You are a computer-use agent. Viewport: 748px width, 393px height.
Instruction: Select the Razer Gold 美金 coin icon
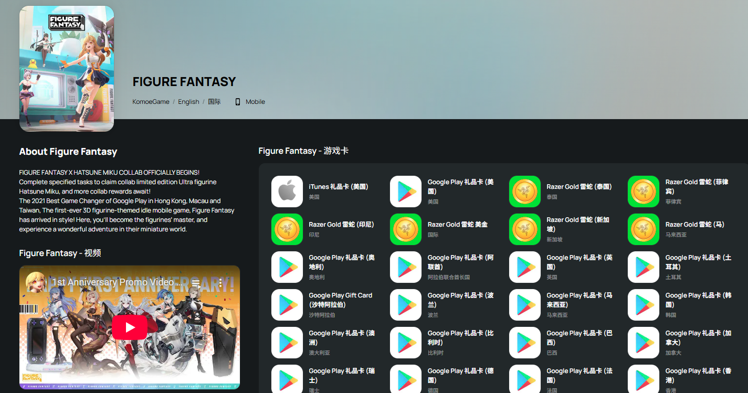(x=406, y=229)
